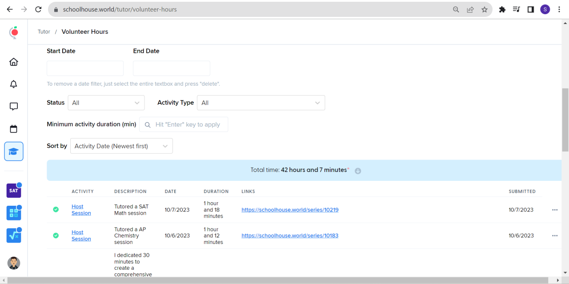This screenshot has height=284, width=569.
Task: Open the media control icon in toolbar
Action: pos(517,9)
